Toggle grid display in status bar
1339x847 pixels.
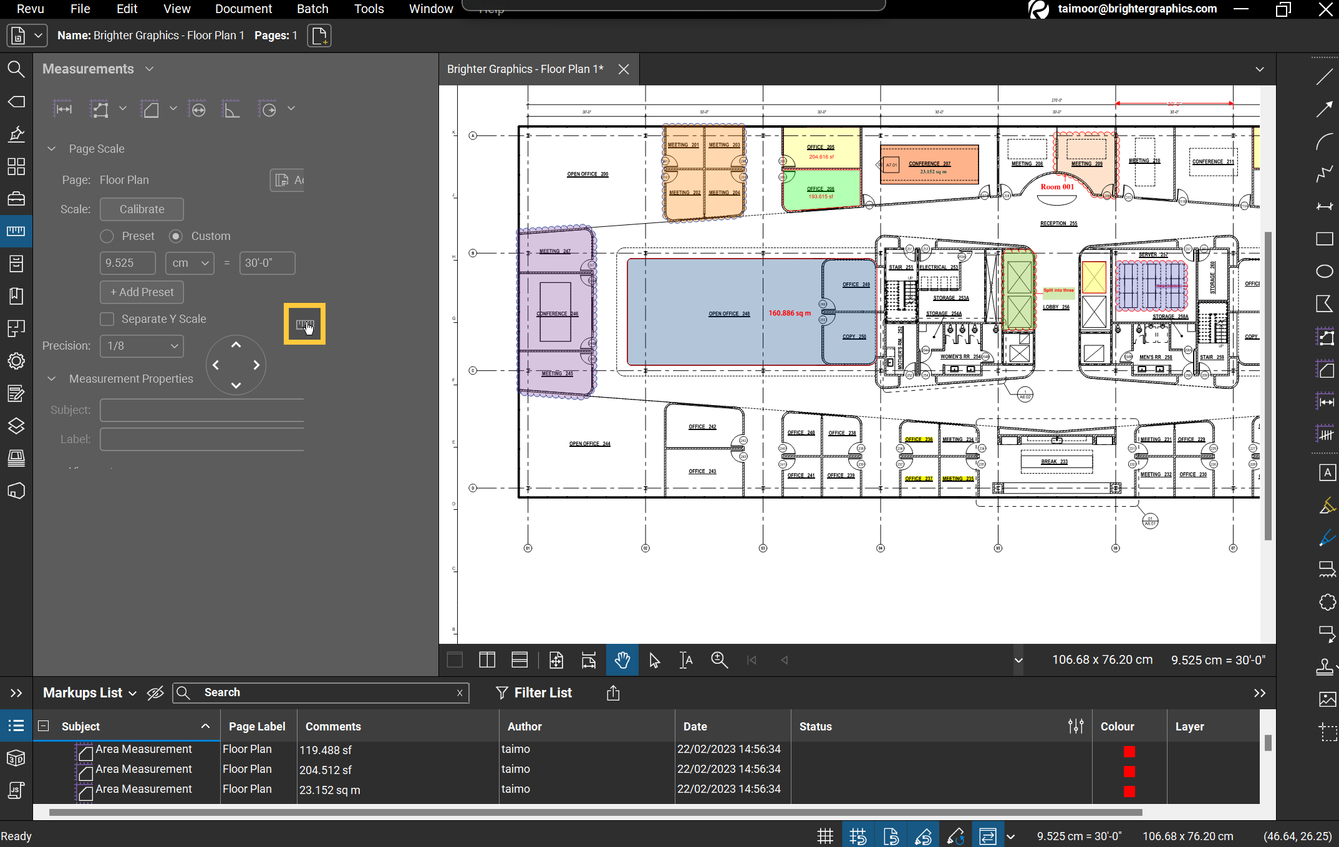pyautogui.click(x=825, y=836)
